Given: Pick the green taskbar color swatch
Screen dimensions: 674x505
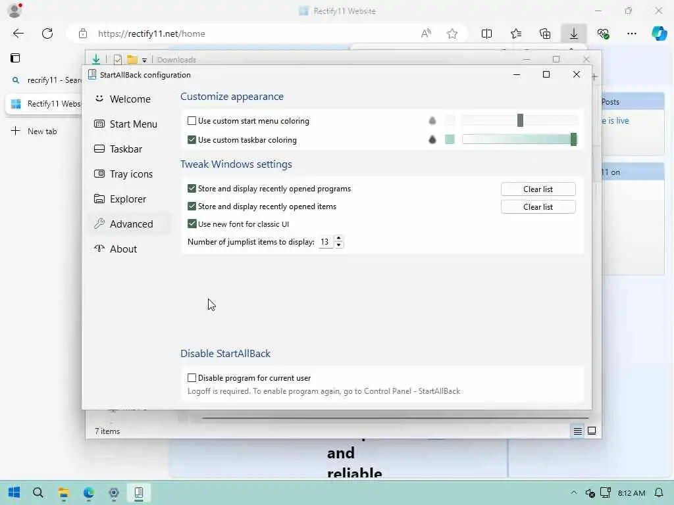Looking at the screenshot, I should point(450,139).
